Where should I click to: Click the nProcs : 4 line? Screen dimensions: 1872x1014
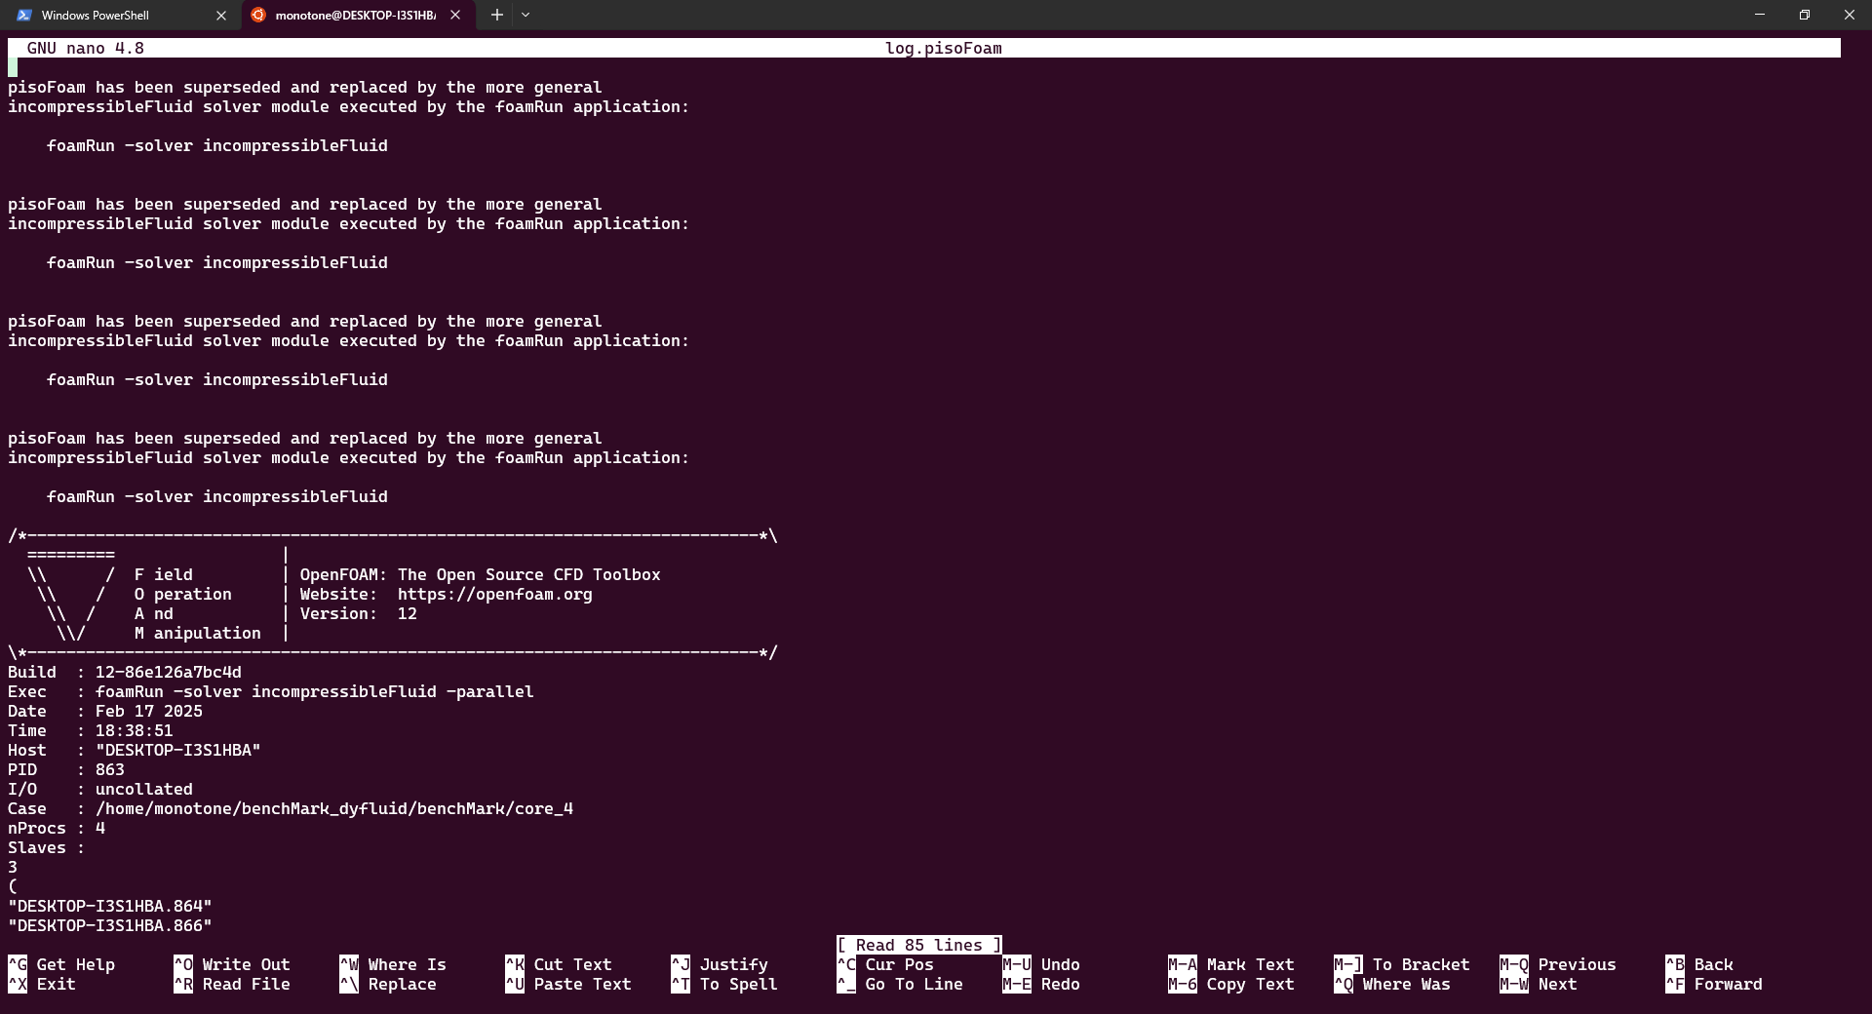(57, 828)
